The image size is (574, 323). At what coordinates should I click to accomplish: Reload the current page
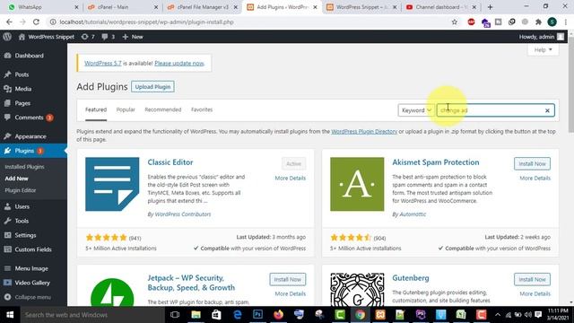[36, 22]
